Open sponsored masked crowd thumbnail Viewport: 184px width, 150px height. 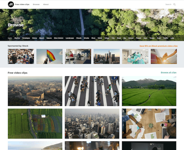point(21,56)
